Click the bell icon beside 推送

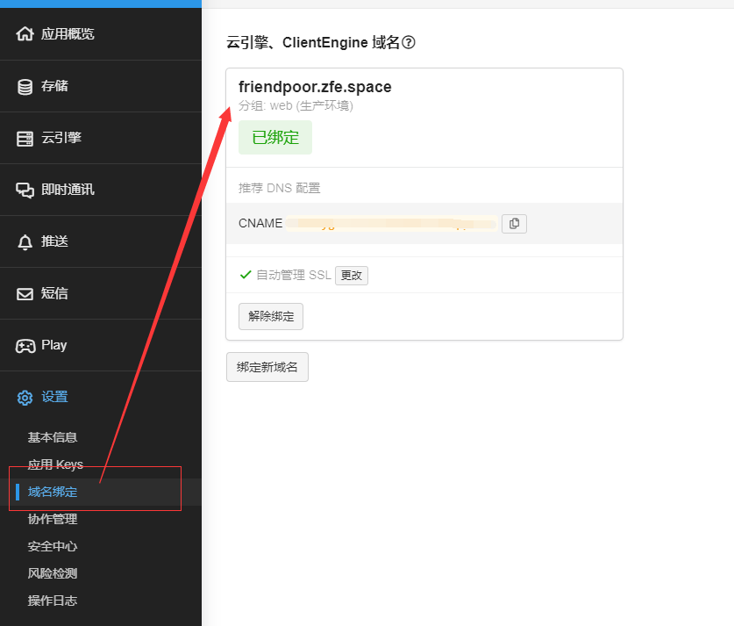25,242
